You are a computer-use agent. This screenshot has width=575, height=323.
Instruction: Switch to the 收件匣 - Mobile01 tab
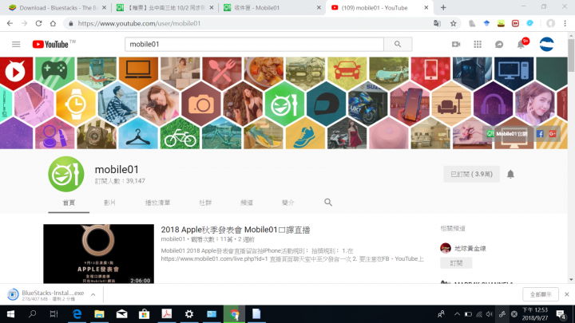(272, 8)
